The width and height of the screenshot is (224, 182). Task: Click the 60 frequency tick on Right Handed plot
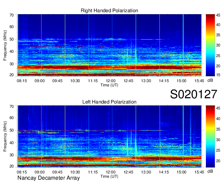click(12, 27)
